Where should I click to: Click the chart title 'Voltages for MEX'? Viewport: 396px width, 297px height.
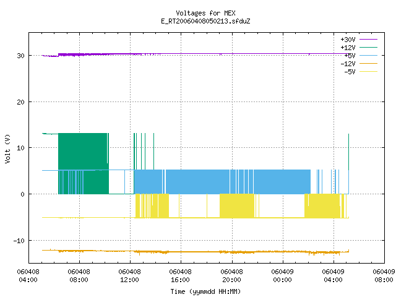pyautogui.click(x=205, y=13)
